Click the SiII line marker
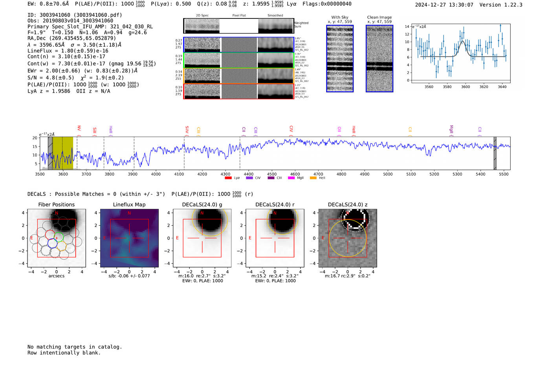Image resolution: width=550 pixels, height=374 pixels. pos(95,131)
